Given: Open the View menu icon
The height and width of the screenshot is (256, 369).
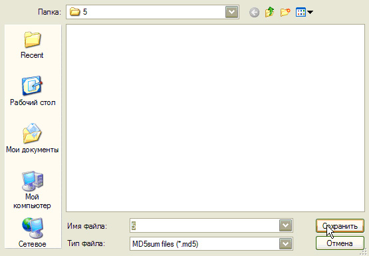Looking at the screenshot, I should coord(301,12).
